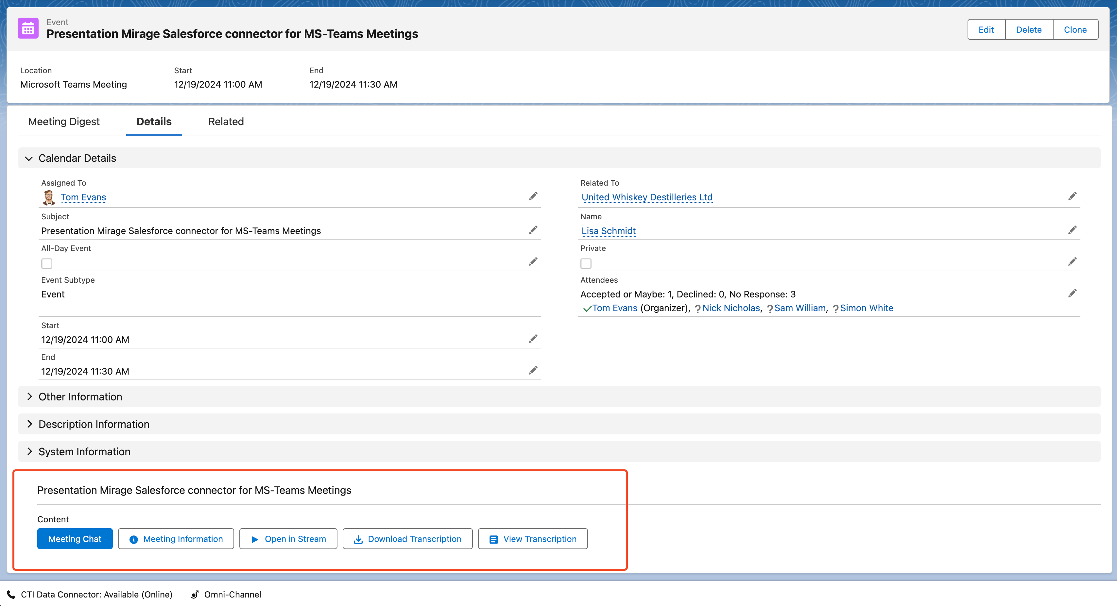The height and width of the screenshot is (606, 1117).
Task: Open Simon White attendee link
Action: (867, 308)
